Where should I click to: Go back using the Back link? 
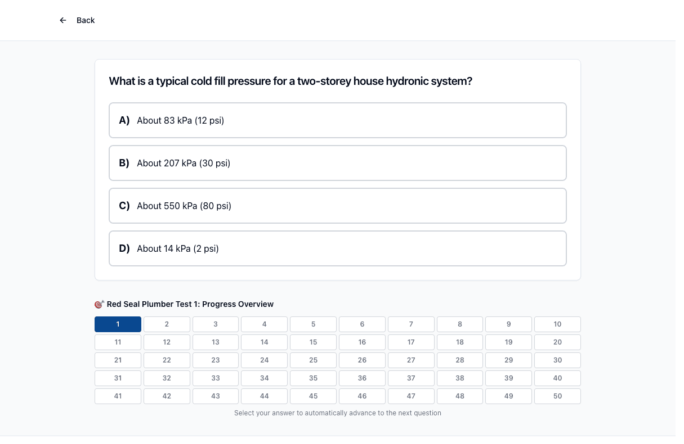click(x=86, y=20)
